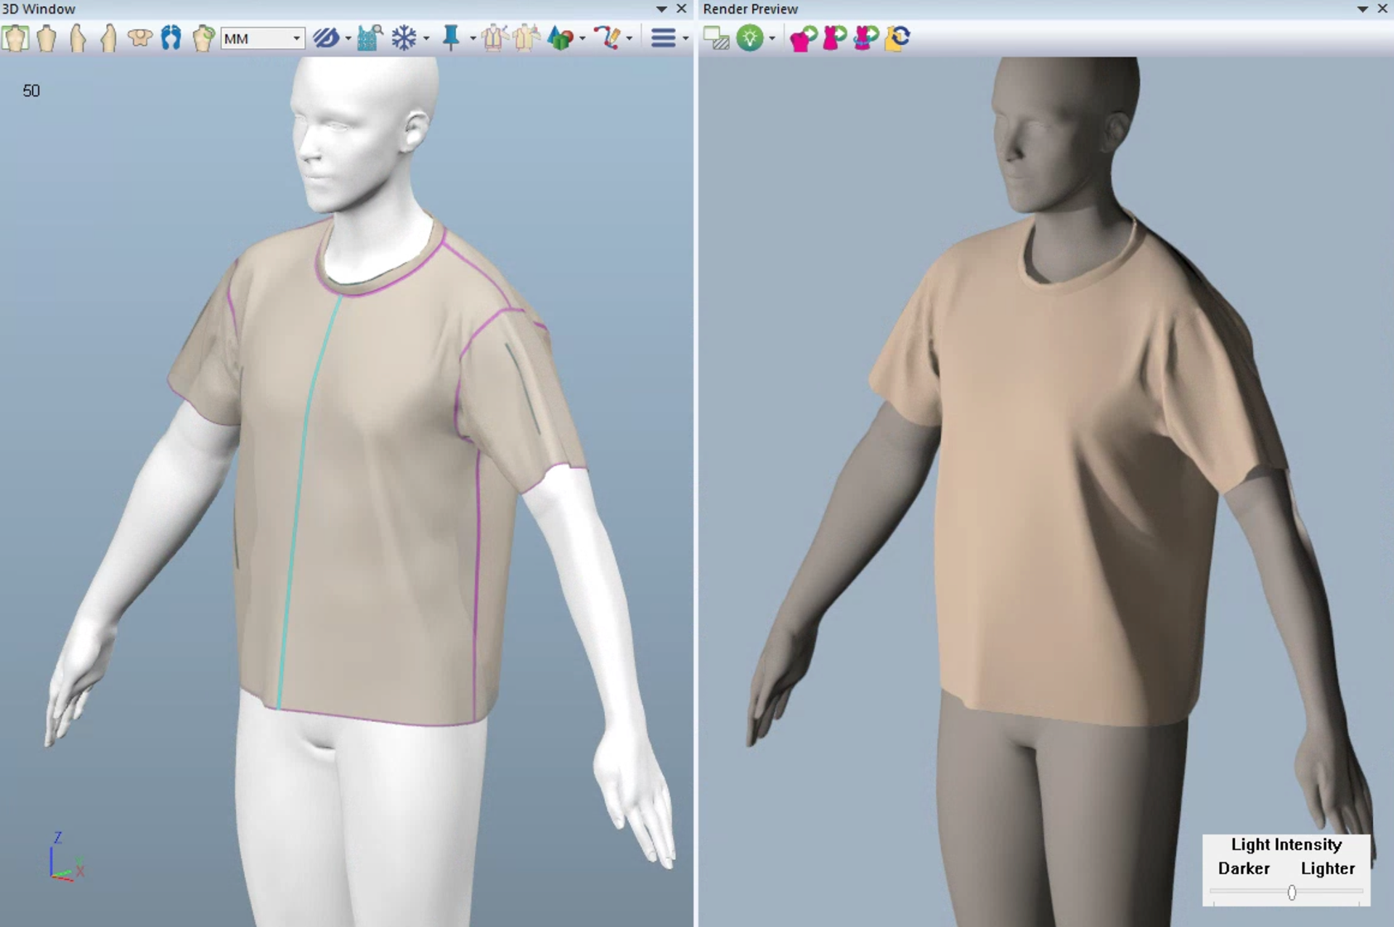Click the side profile avatar view icon
The image size is (1394, 927).
(x=78, y=38)
